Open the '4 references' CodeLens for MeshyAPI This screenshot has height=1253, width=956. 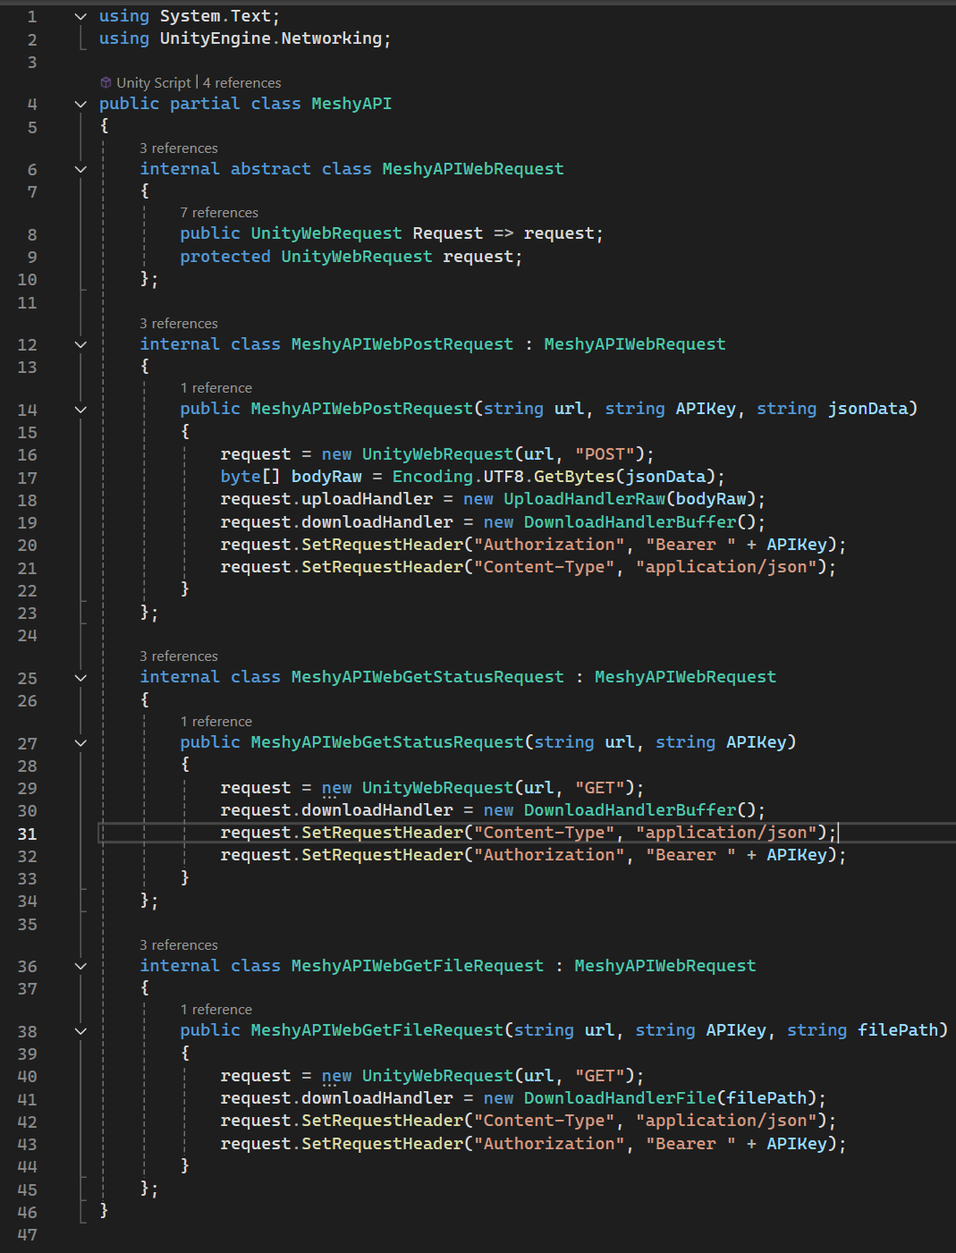click(x=241, y=82)
